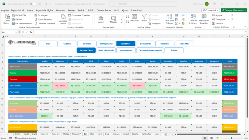Toggle Salvamento Automático switch
Screen dimensions: 249x140
pyautogui.click(x=33, y=4)
